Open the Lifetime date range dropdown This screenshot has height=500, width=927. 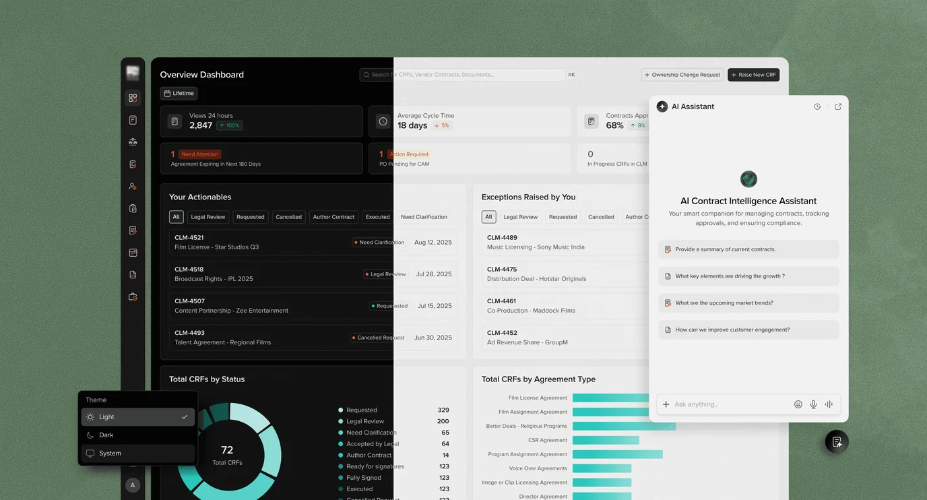tap(179, 94)
